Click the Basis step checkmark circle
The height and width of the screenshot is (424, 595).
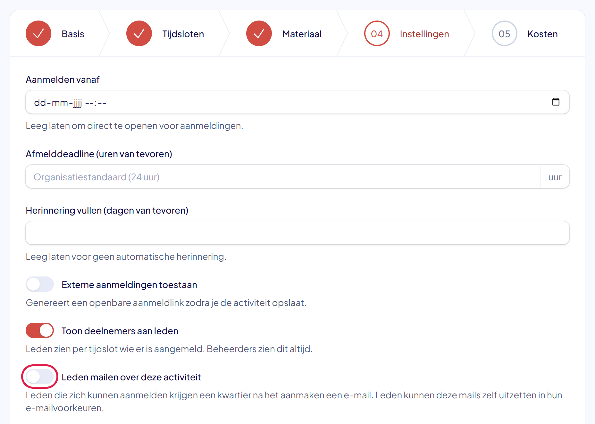coord(38,33)
